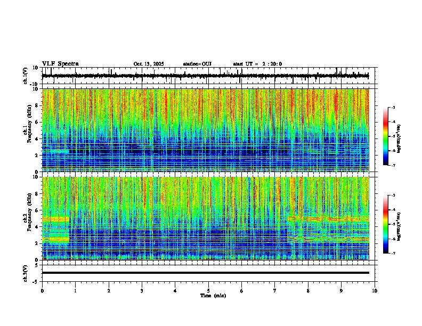This screenshot has width=422, height=326.
Task: Click the 'start UT = 2:20:0' text
Action: pos(257,64)
